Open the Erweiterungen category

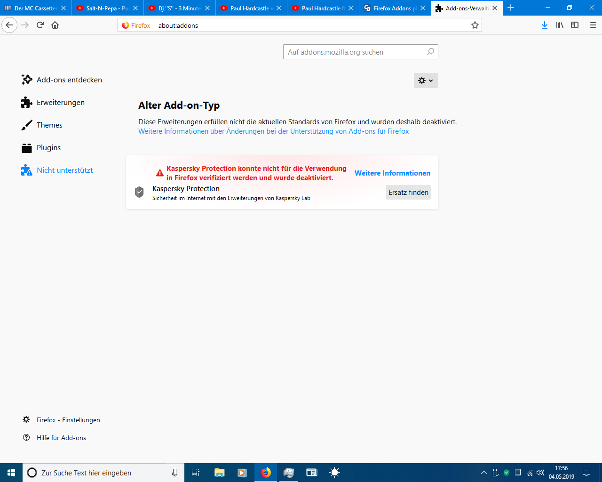(x=53, y=102)
